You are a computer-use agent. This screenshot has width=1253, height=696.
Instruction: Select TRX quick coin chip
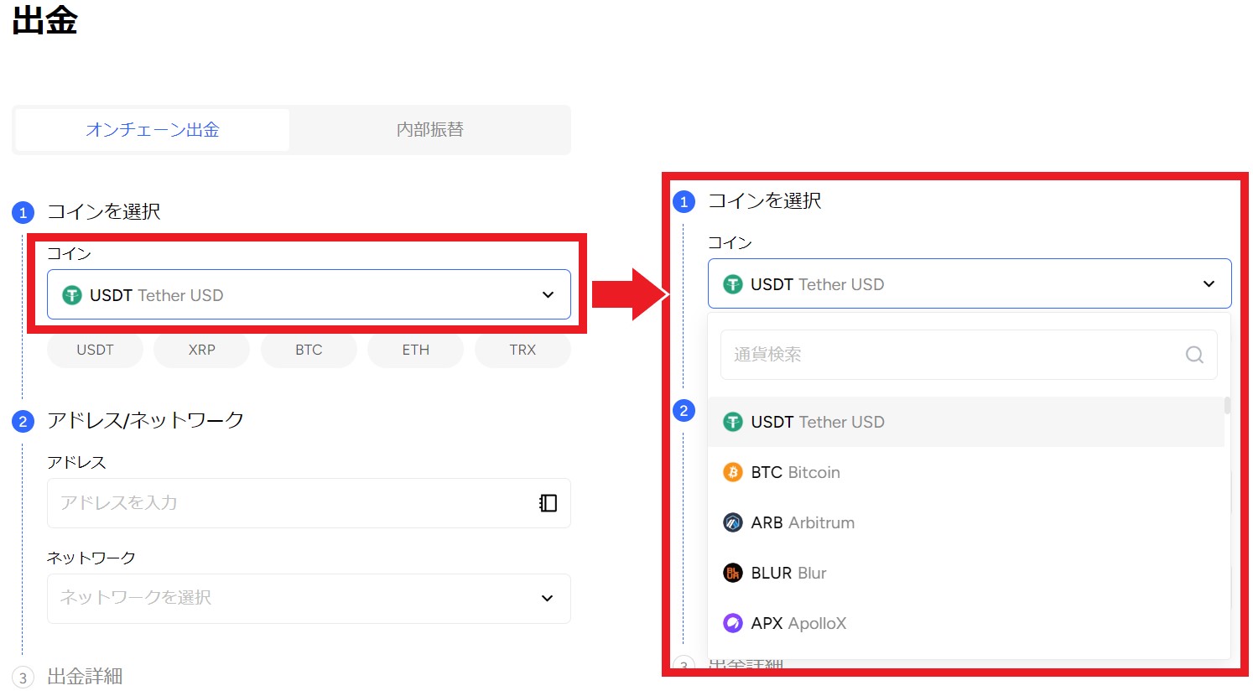tap(523, 351)
